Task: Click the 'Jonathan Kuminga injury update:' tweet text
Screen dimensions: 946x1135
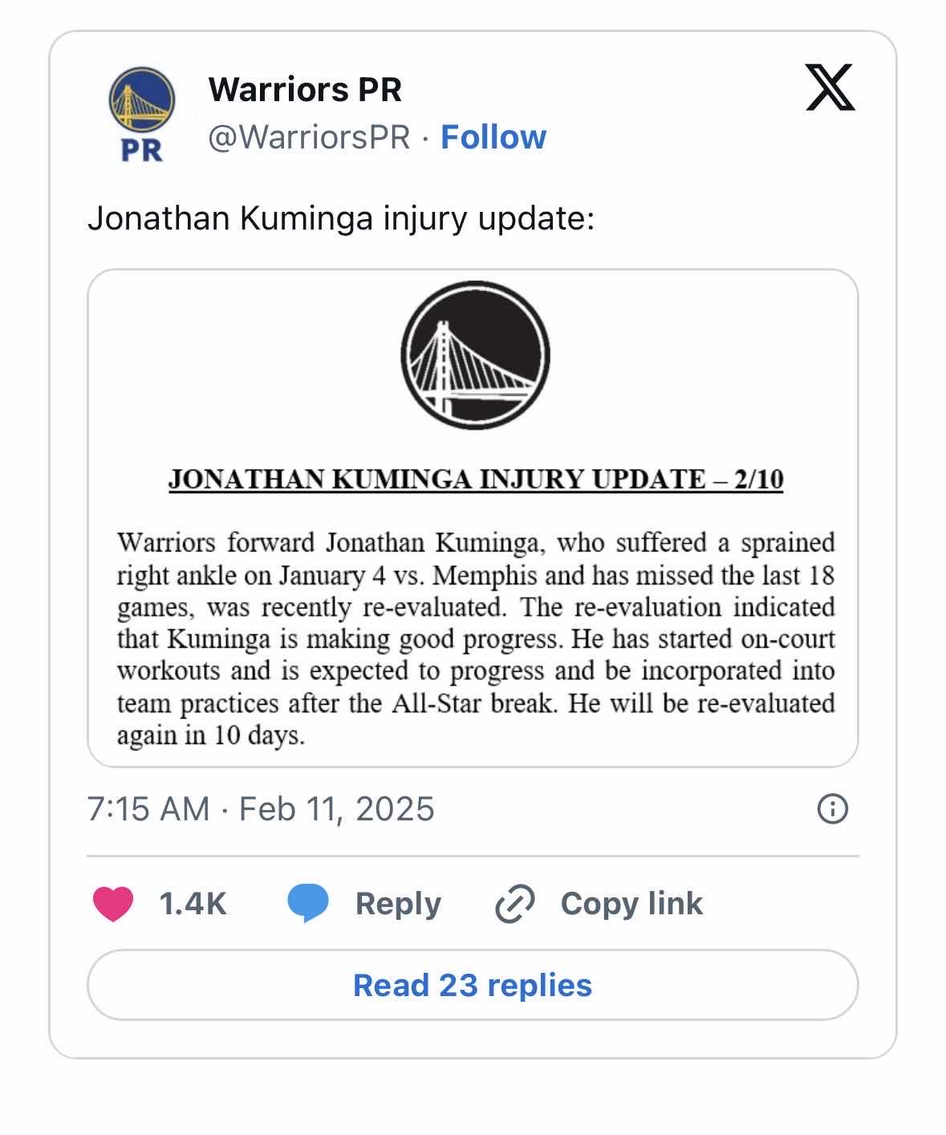Action: tap(341, 218)
